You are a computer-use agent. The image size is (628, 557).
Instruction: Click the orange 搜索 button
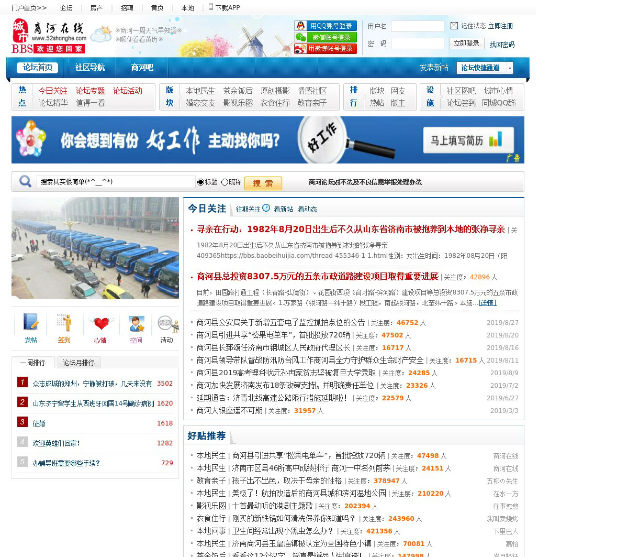click(263, 183)
